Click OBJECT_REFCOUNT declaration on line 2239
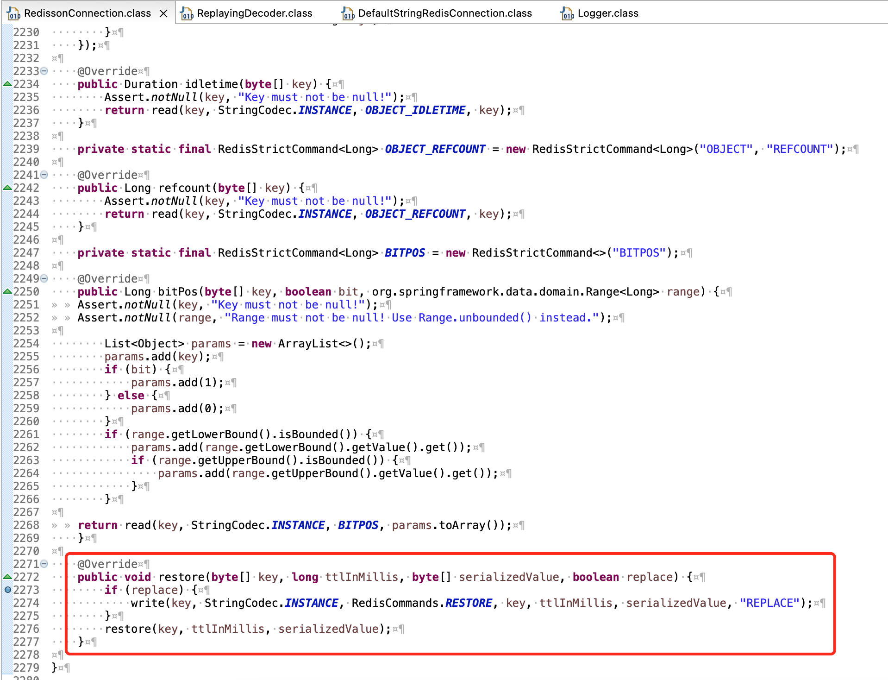 pos(435,149)
